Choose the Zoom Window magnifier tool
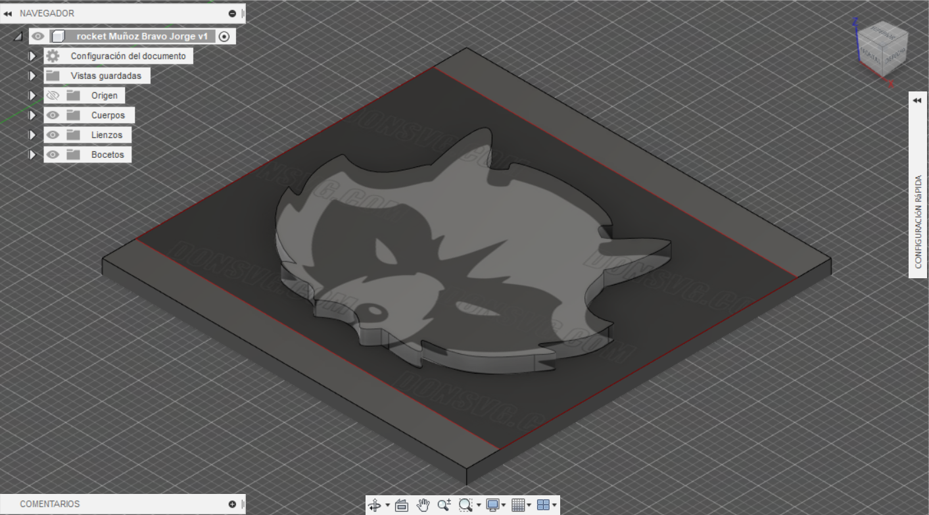This screenshot has width=929, height=515. coord(465,505)
